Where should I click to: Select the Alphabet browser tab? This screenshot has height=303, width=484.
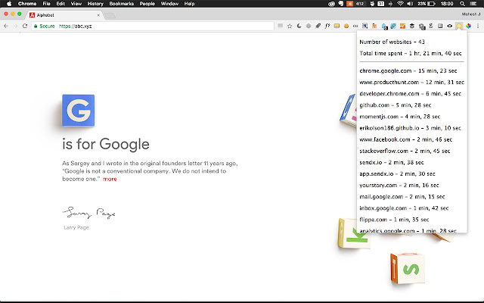click(x=64, y=15)
